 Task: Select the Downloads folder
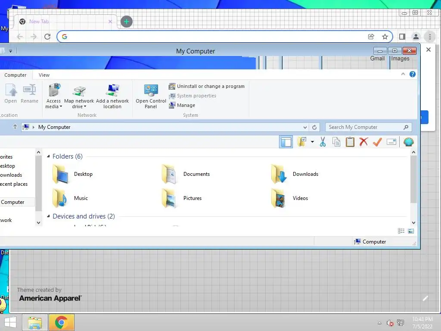tap(295, 174)
